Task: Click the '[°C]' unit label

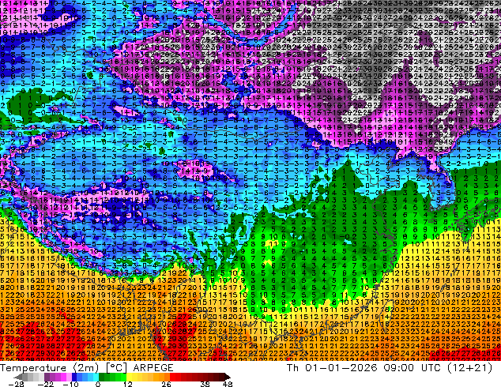Action: [x=117, y=368]
